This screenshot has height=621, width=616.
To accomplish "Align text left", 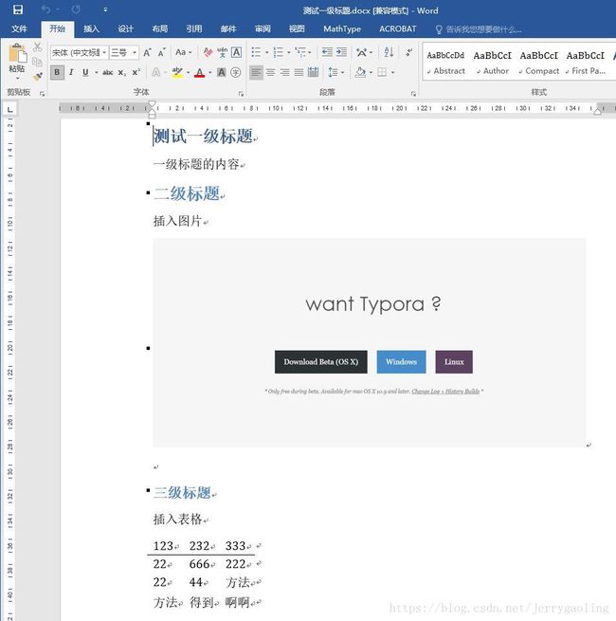I will pyautogui.click(x=256, y=72).
